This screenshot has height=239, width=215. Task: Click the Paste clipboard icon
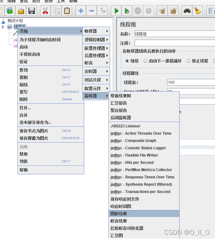[x=67, y=11]
